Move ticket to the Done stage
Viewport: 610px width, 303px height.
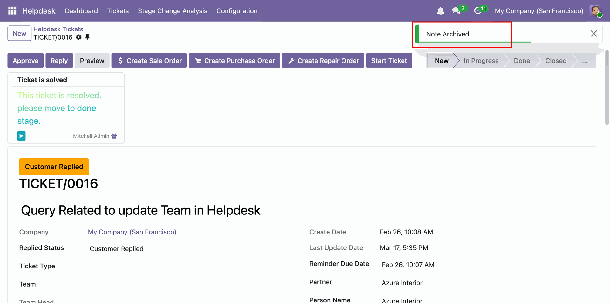pyautogui.click(x=522, y=61)
